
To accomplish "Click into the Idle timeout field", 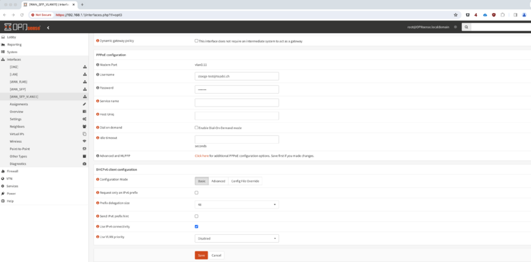I will (x=237, y=140).
